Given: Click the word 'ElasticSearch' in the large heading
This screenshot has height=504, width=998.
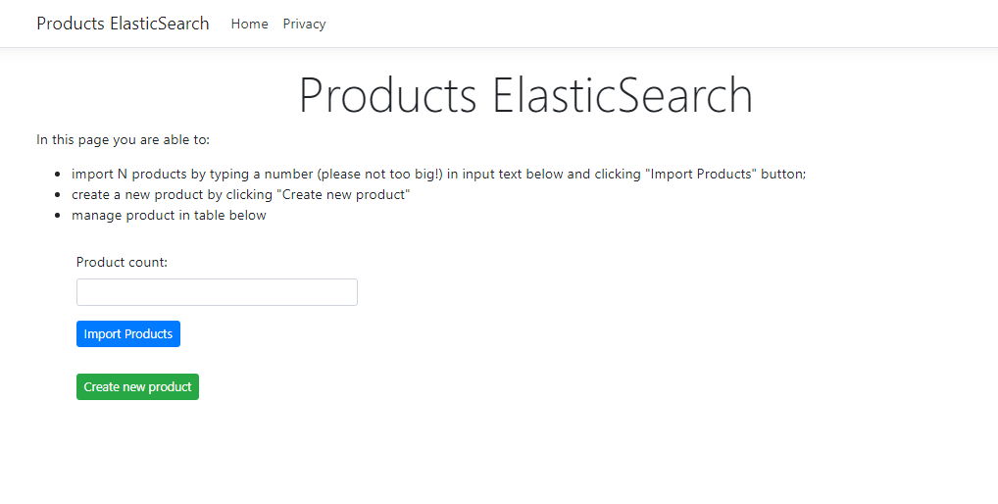Looking at the screenshot, I should [x=623, y=95].
